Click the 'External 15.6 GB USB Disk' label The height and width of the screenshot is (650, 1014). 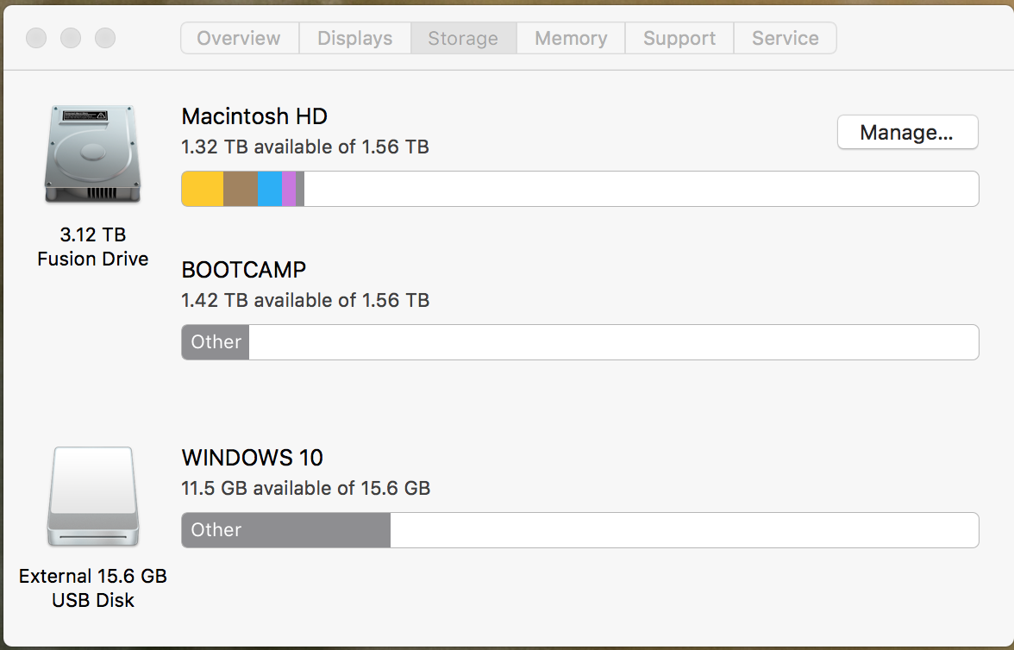pyautogui.click(x=93, y=588)
